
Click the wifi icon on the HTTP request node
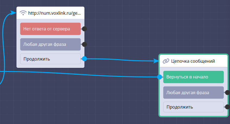(x=24, y=13)
